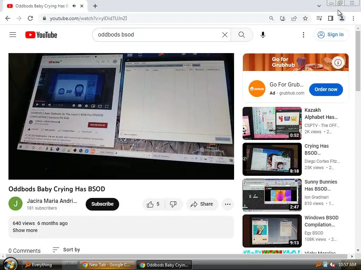The image size is (361, 270).
Task: Open more actions ellipsis under video
Action: click(x=228, y=204)
